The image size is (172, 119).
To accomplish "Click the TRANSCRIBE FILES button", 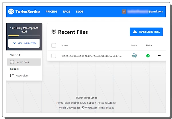I will pos(146,32).
